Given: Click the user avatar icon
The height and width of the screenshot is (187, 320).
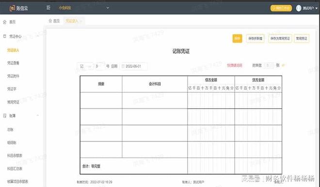Looking at the screenshot, I should coord(299,8).
